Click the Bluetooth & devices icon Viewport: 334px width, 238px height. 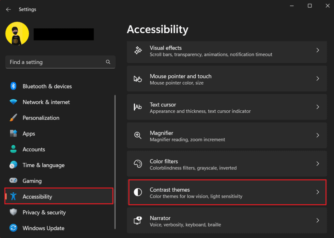pyautogui.click(x=13, y=86)
